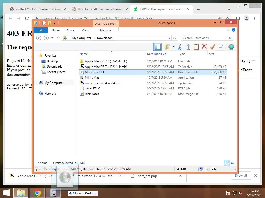
Task: Select Recent places in navigation pane
Action: 56,72
